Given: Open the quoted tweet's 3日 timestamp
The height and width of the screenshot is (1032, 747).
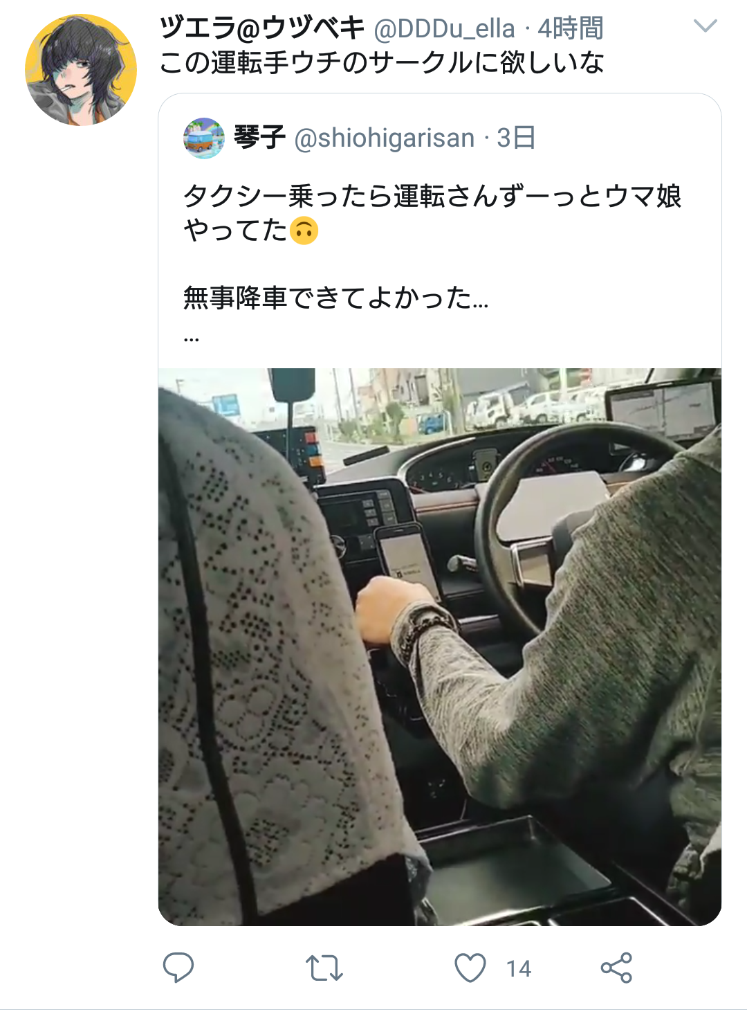Looking at the screenshot, I should 517,138.
